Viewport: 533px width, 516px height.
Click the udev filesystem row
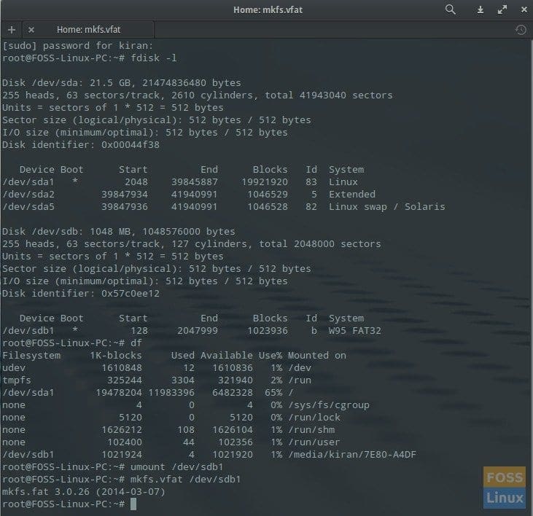156,368
